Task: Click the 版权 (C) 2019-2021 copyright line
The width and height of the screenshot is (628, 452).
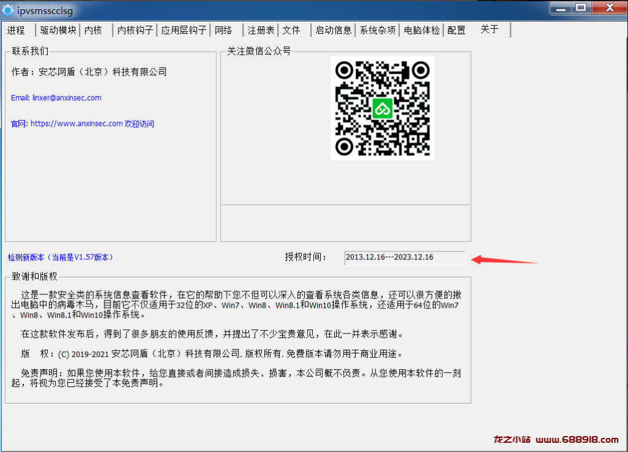Action: (212, 354)
